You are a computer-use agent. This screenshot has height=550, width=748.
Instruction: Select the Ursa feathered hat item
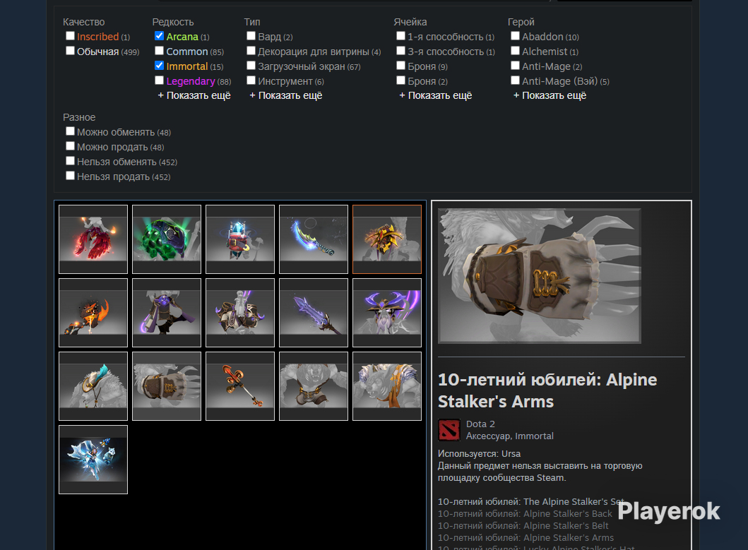pos(93,386)
